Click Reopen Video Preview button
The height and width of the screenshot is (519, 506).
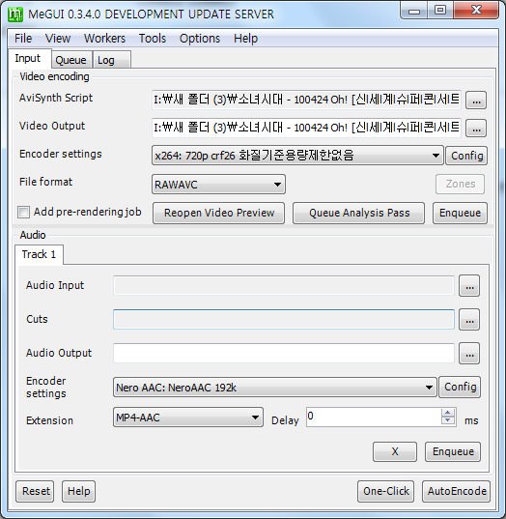(x=218, y=213)
